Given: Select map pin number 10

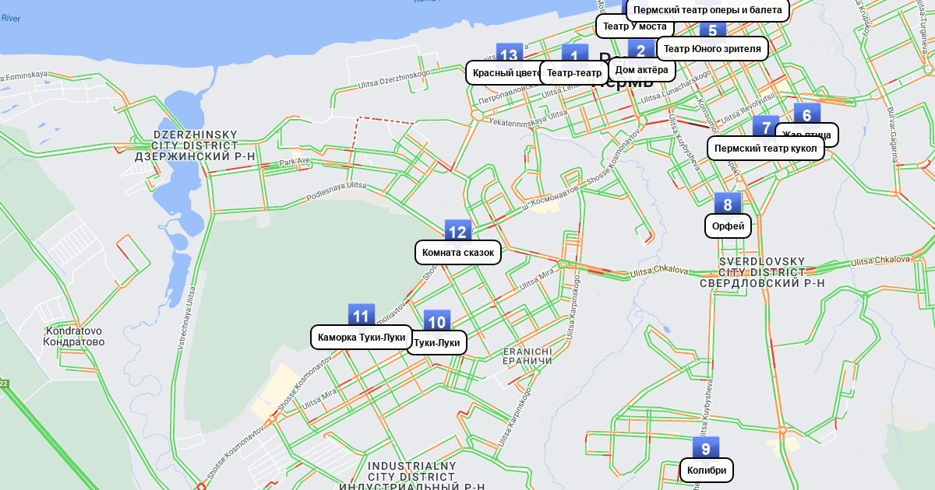Looking at the screenshot, I should click(437, 321).
